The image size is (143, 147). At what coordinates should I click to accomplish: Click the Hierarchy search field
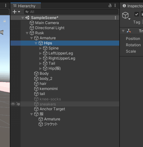[x=71, y=12]
